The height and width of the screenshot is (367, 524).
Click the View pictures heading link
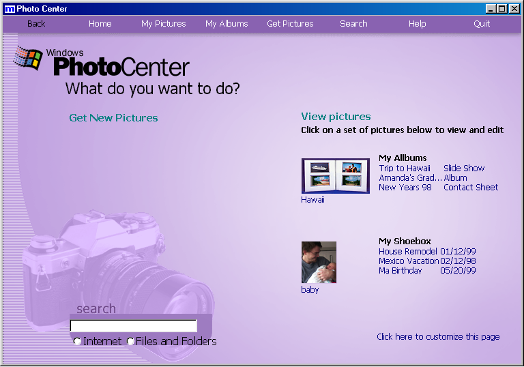(x=336, y=117)
